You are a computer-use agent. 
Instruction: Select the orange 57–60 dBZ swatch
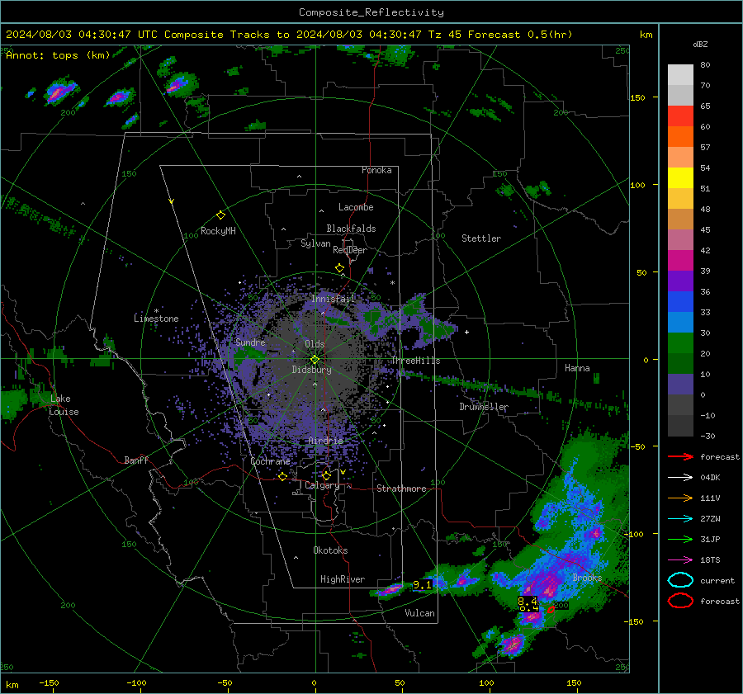click(x=680, y=137)
